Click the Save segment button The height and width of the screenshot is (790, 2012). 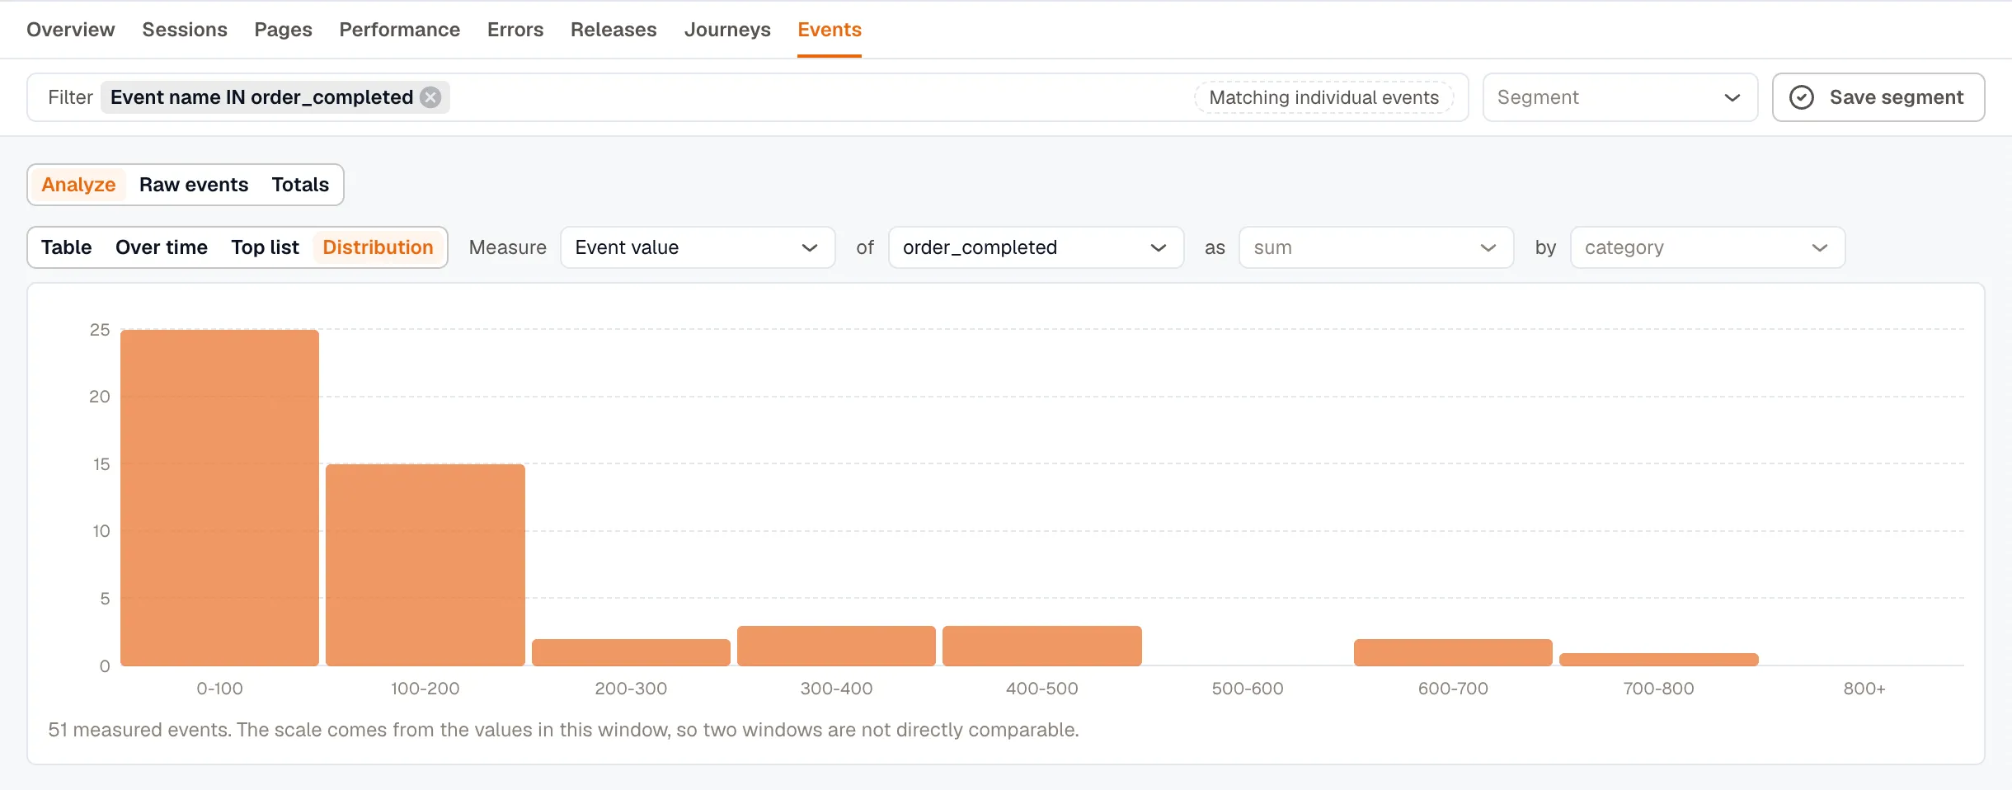1878,97
